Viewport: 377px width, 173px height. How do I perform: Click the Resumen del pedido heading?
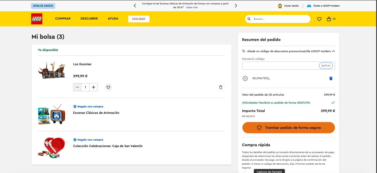261,40
